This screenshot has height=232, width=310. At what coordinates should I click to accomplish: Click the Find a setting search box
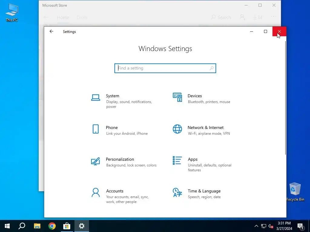(x=165, y=68)
